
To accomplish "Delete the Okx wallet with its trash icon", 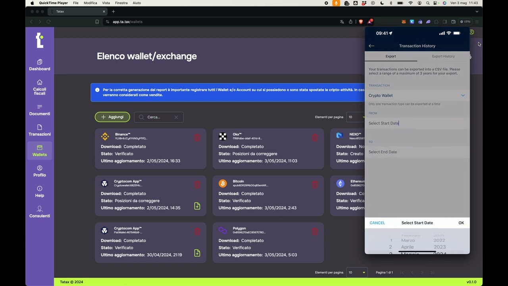I will click(x=315, y=137).
